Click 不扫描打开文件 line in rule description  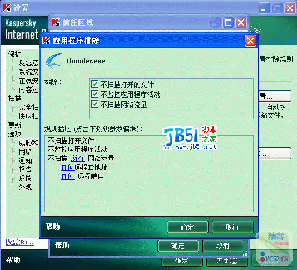coord(71,141)
